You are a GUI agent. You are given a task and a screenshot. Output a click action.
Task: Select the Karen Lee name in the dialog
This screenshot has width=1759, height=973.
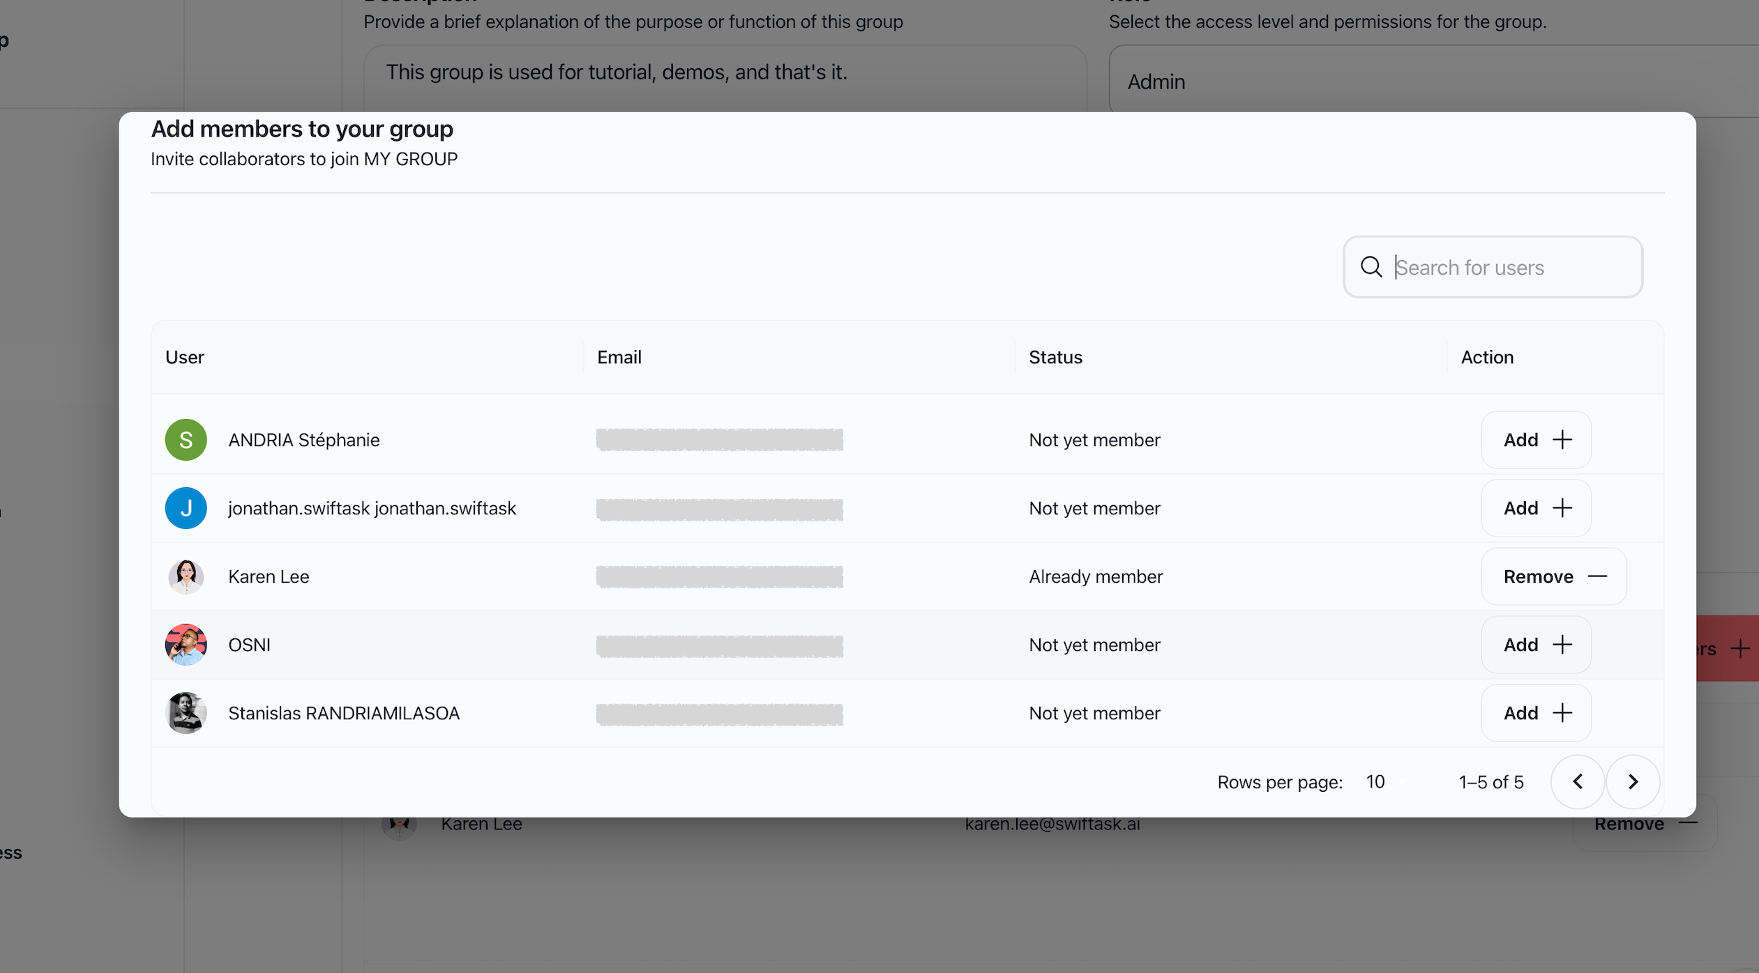[x=269, y=576]
